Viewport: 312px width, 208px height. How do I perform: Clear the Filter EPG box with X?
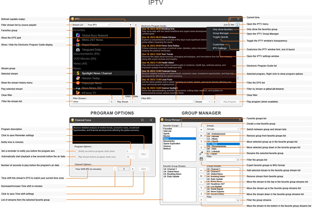215,102
